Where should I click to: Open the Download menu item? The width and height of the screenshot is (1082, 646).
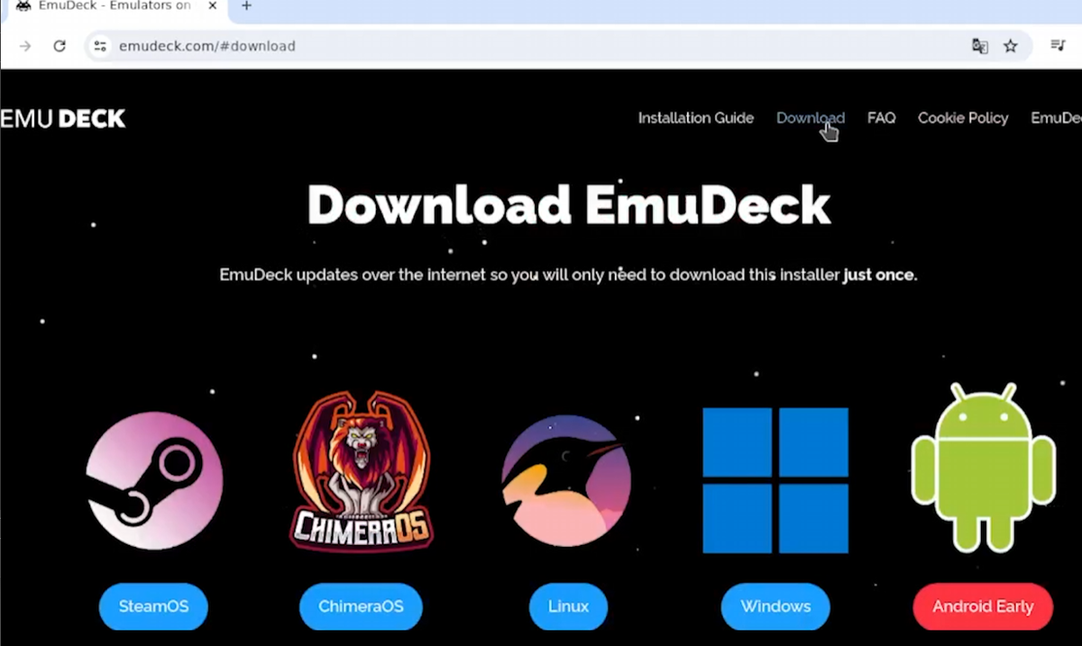[811, 118]
